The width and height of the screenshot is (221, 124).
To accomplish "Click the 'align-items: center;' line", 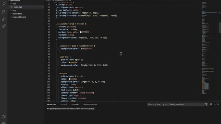I will [x=71, y=87].
